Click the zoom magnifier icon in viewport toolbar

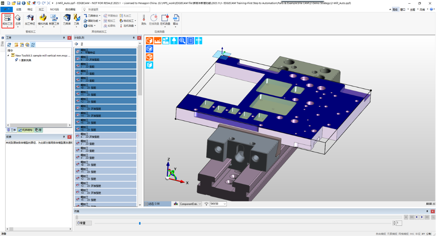(182, 41)
